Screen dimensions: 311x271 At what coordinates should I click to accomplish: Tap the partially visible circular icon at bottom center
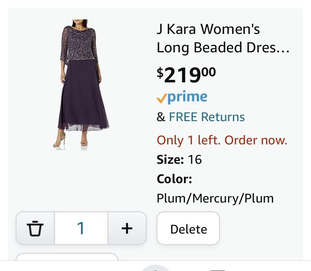pos(155,268)
